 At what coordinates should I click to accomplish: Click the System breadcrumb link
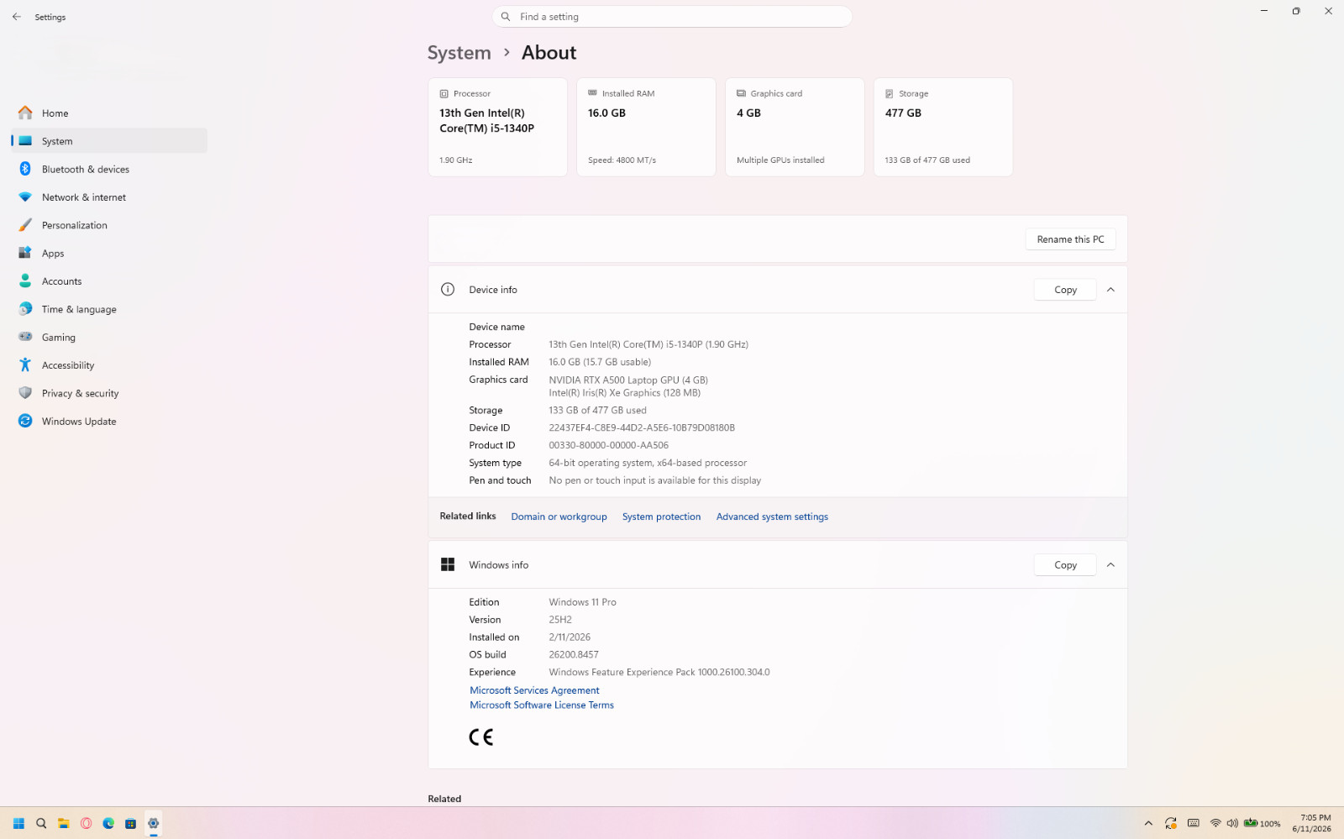459,53
